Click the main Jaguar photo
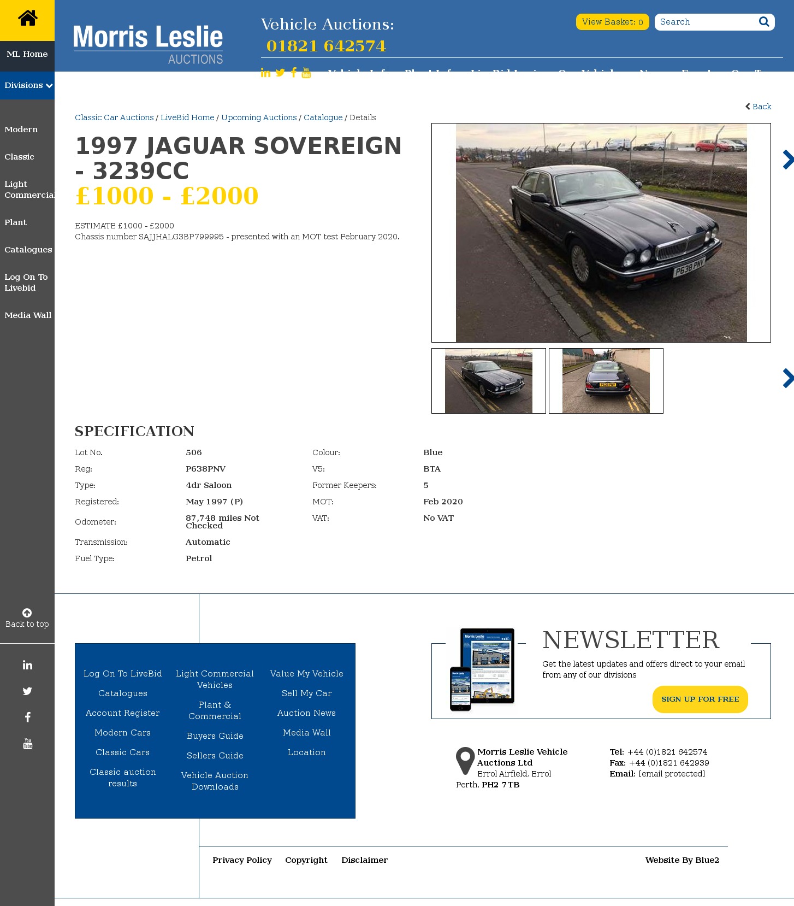794x906 pixels. [x=601, y=233]
